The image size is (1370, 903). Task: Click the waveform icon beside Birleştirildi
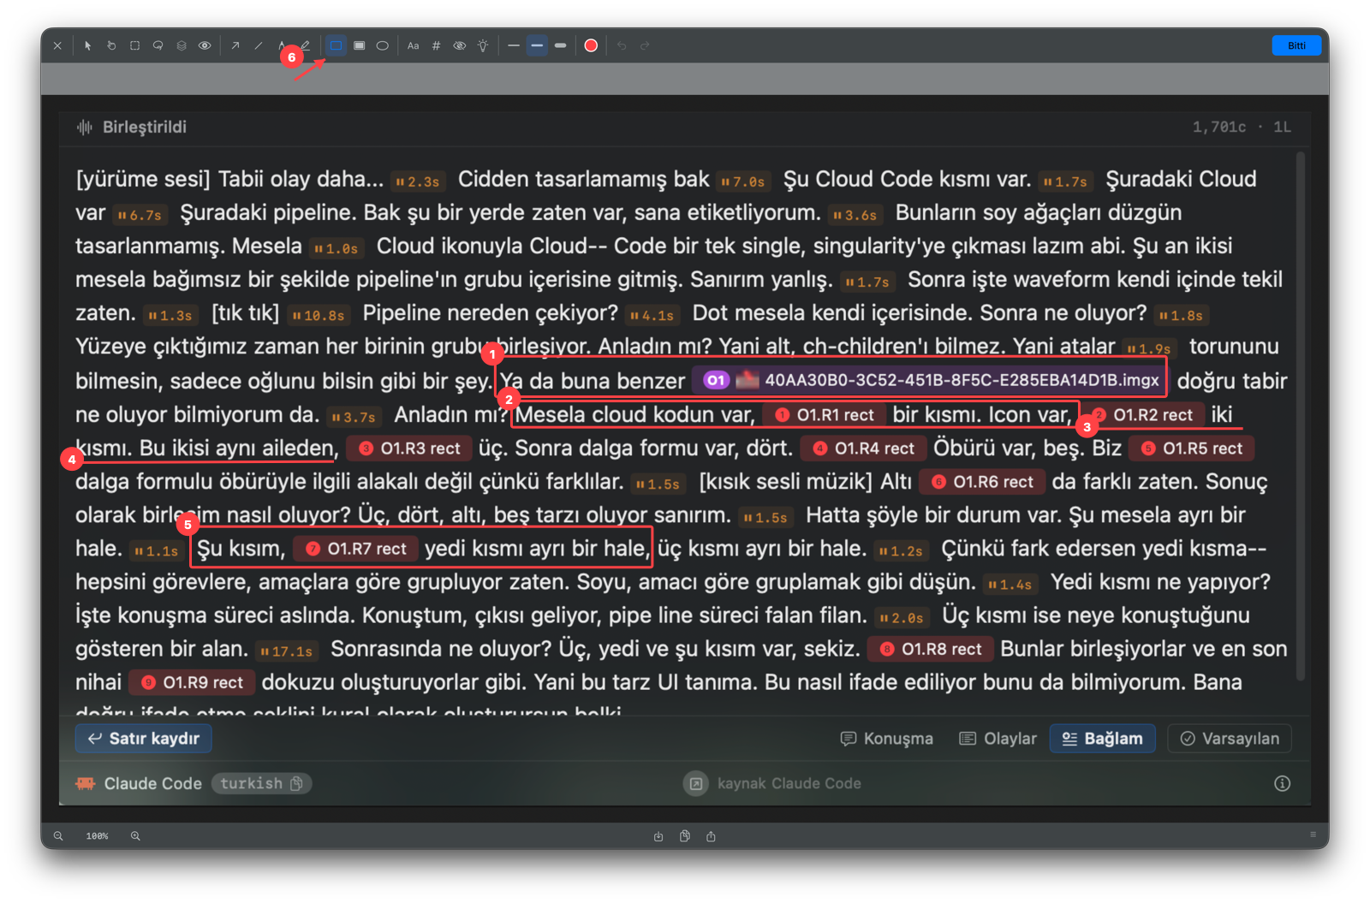click(85, 128)
